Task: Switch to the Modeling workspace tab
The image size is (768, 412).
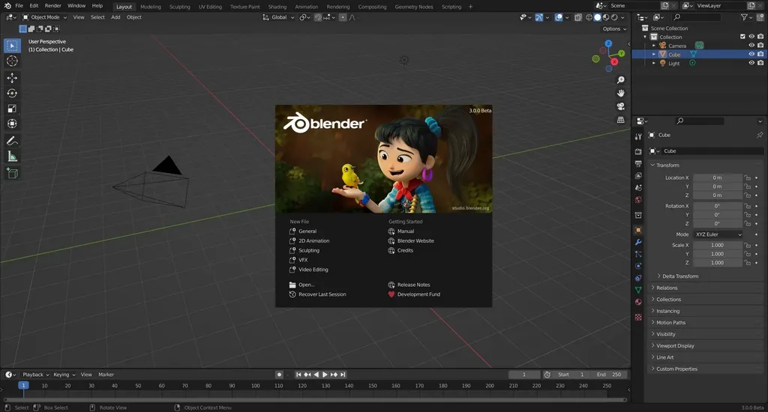Action: point(150,7)
